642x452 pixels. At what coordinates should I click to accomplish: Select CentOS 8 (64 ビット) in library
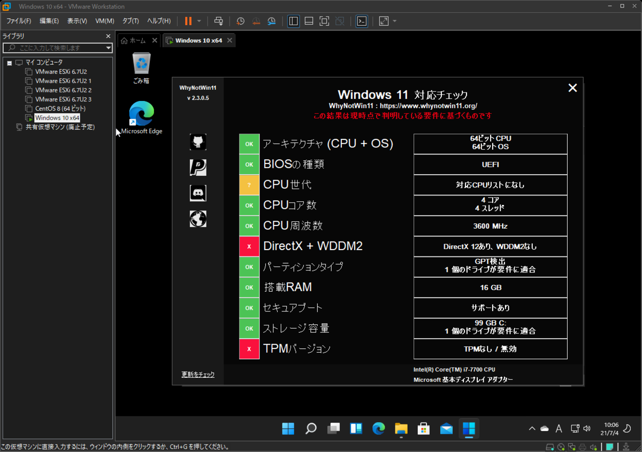[x=60, y=108]
